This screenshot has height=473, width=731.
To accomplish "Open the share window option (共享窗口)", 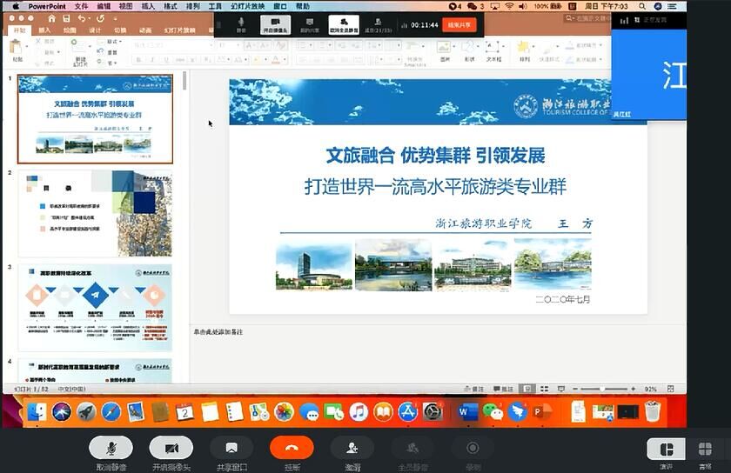I will [x=231, y=448].
